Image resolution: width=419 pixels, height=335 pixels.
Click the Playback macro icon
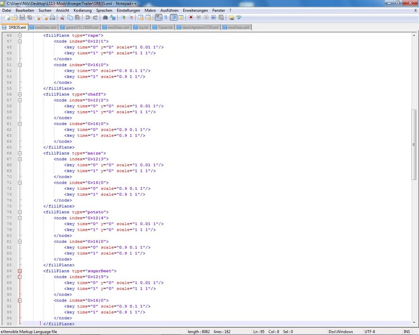206,18
